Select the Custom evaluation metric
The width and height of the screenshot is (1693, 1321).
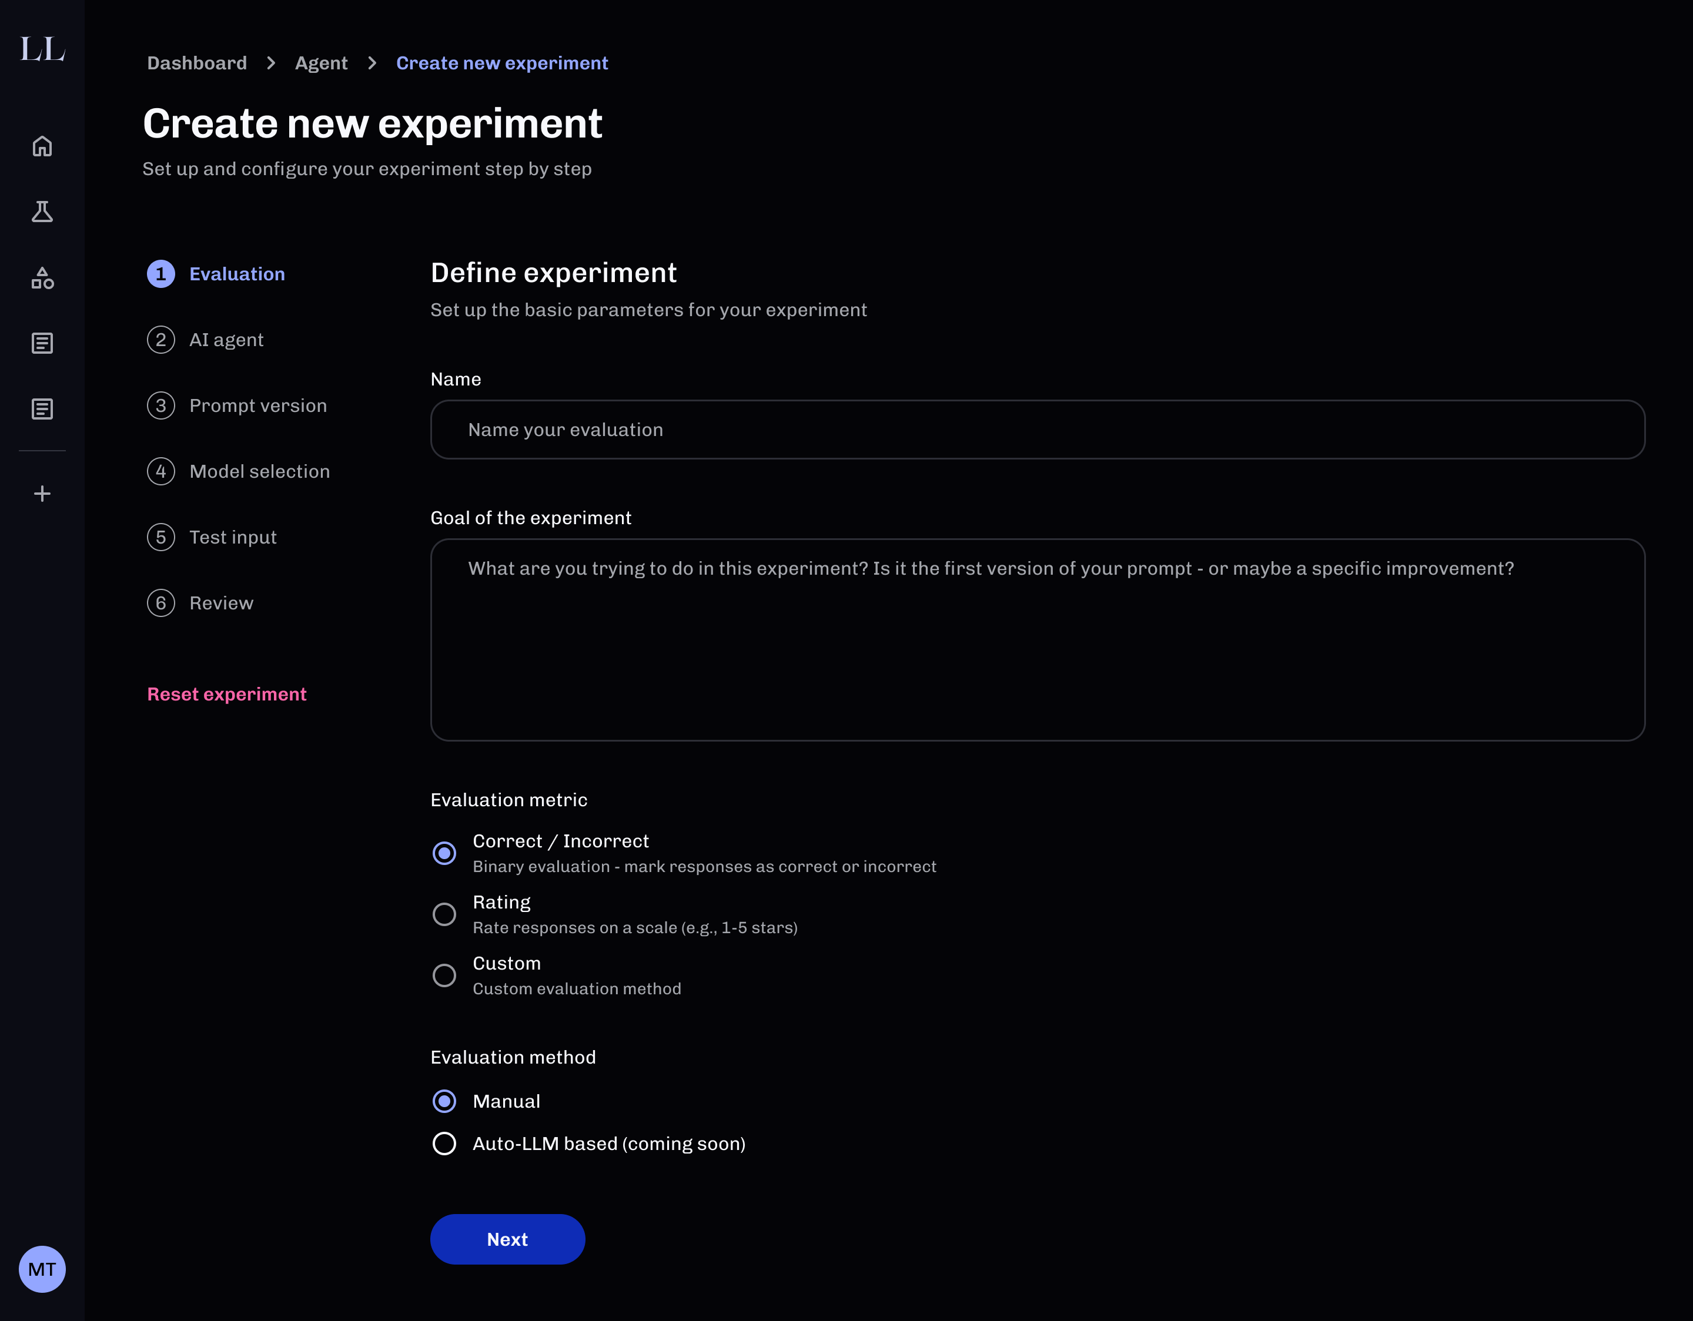click(444, 975)
